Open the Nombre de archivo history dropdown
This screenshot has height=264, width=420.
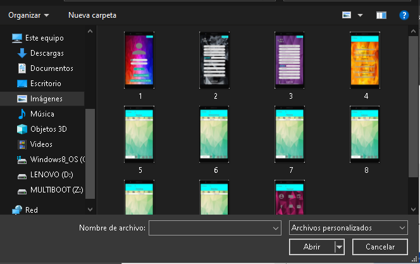pos(276,228)
